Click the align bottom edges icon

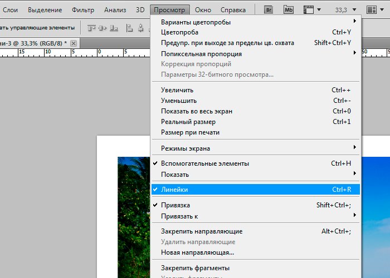[x=114, y=28]
